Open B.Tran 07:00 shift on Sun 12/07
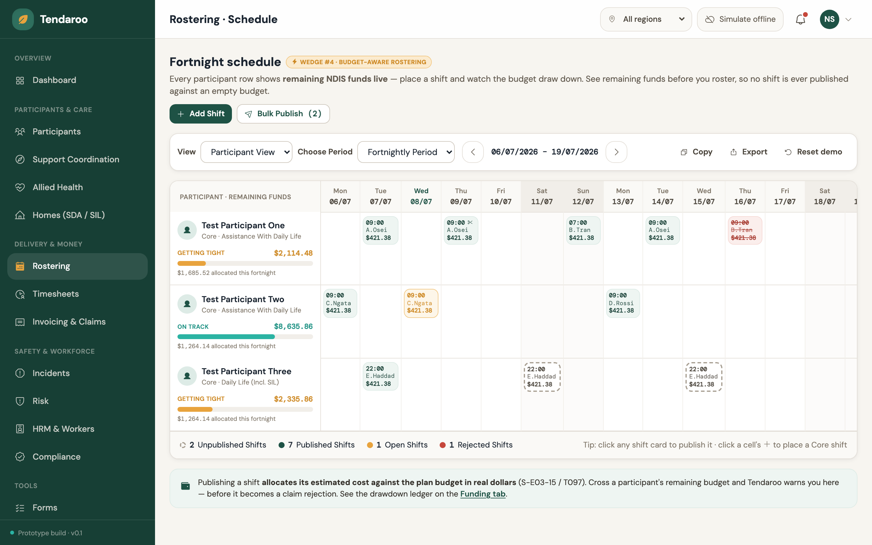The width and height of the screenshot is (872, 545). click(583, 230)
